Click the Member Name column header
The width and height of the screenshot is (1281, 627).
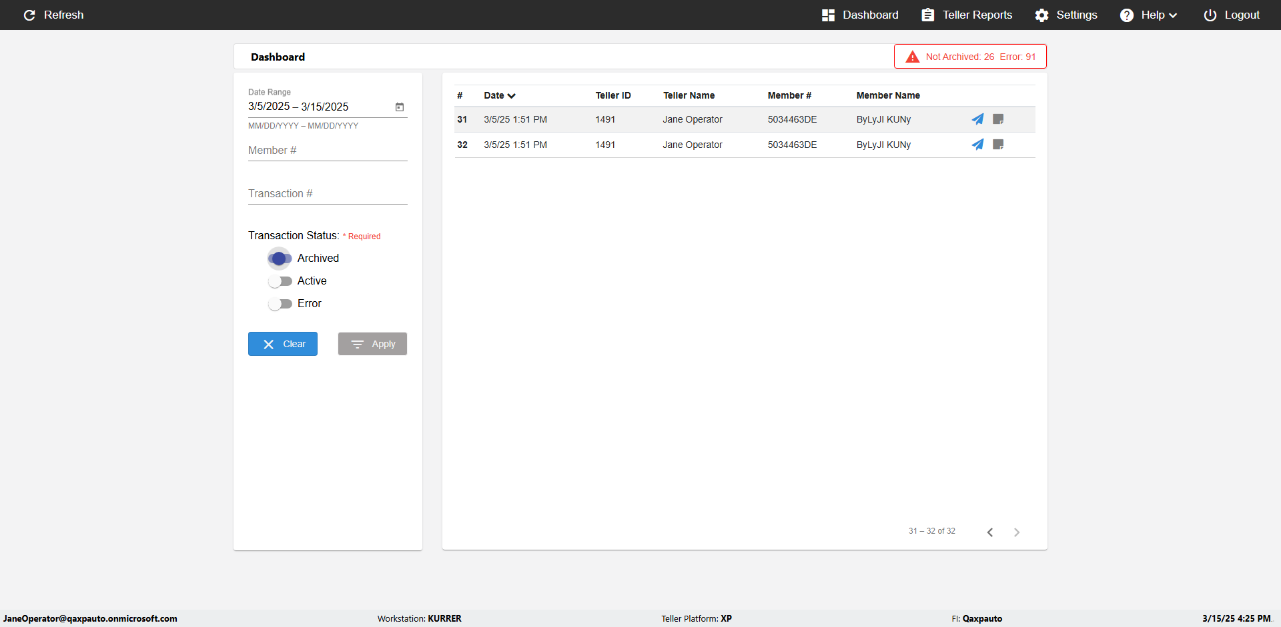[888, 95]
